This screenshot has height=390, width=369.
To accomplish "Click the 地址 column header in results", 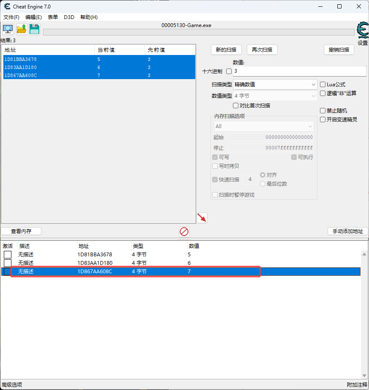I will coord(49,50).
